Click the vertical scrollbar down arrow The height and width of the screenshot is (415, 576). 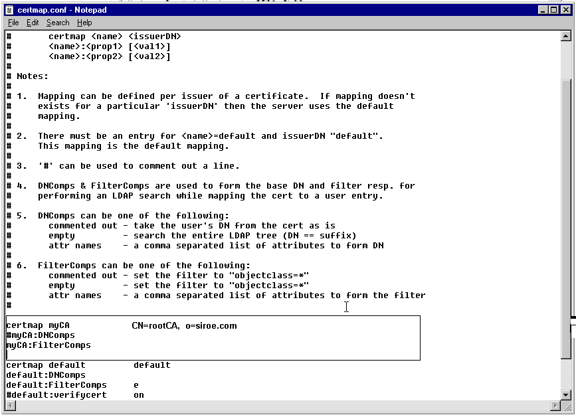[566, 395]
